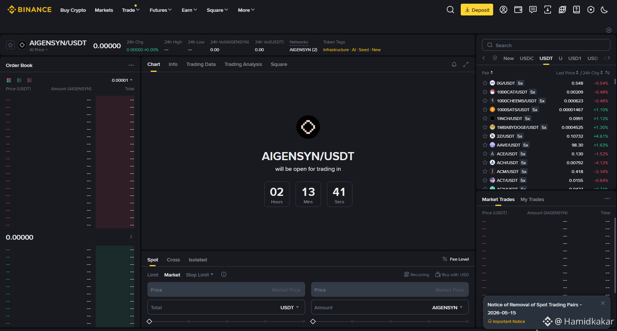Show buy orders only in order book
Viewport: 617px width, 331px height.
coord(19,80)
